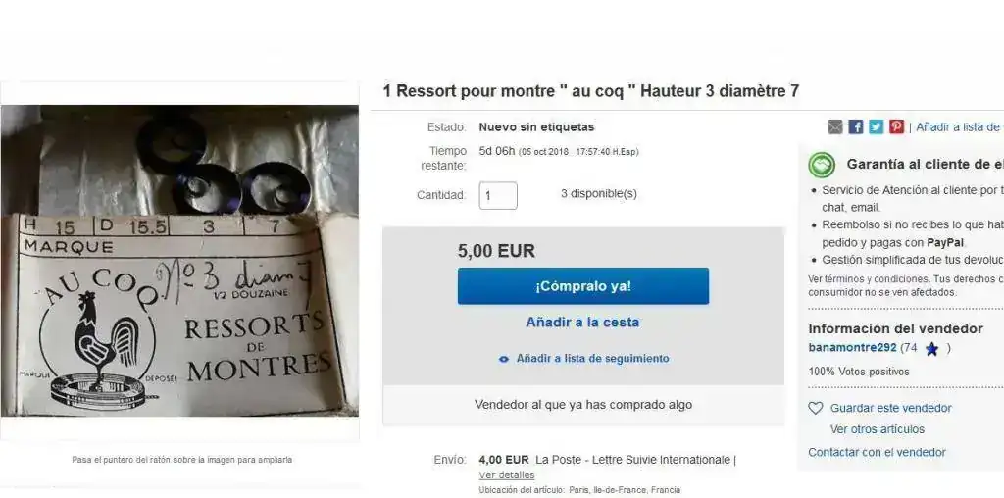Viewport: 1004px width, 498px height.
Task: Share listing via email icon
Action: coord(835,126)
